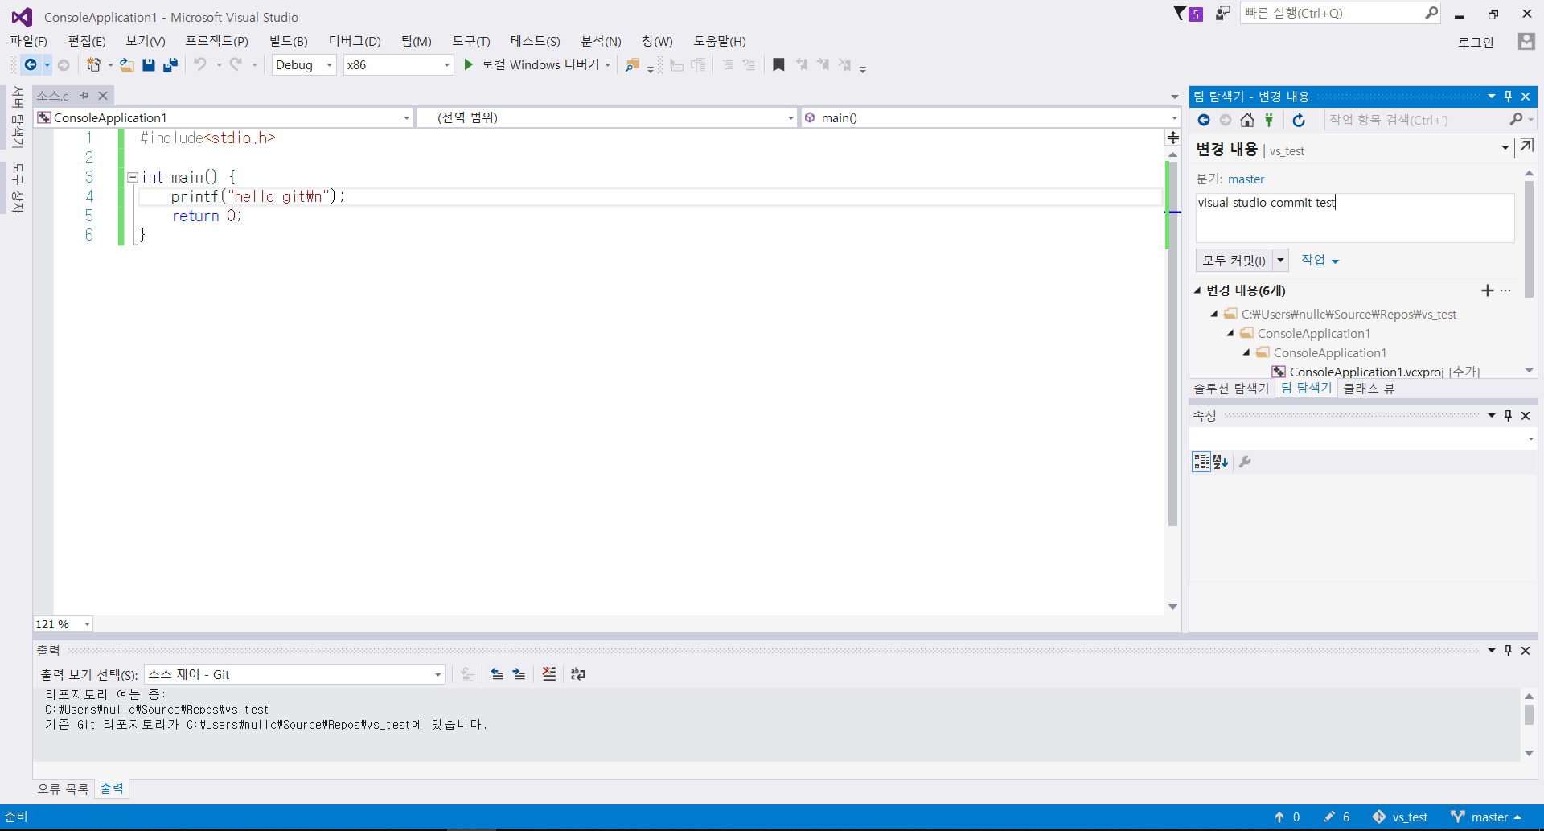Collapse the 변경 내용(6개) section
1544x831 pixels.
coord(1197,290)
